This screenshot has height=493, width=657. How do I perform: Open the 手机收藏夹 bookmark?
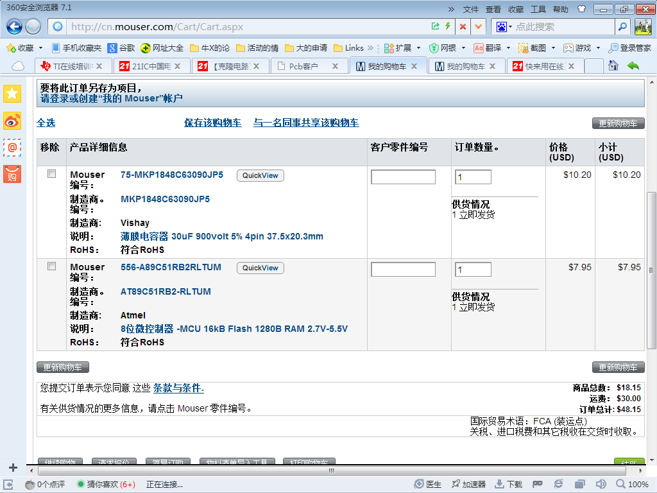click(76, 48)
